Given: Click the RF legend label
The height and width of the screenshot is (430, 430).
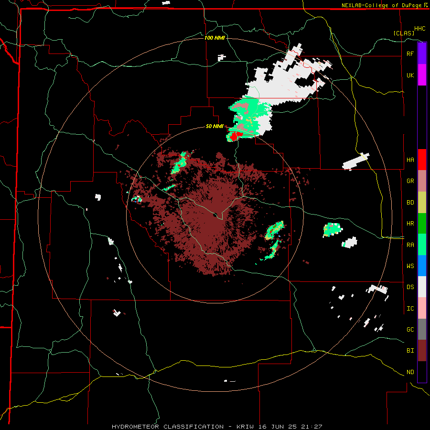Looking at the screenshot, I should click(410, 54).
